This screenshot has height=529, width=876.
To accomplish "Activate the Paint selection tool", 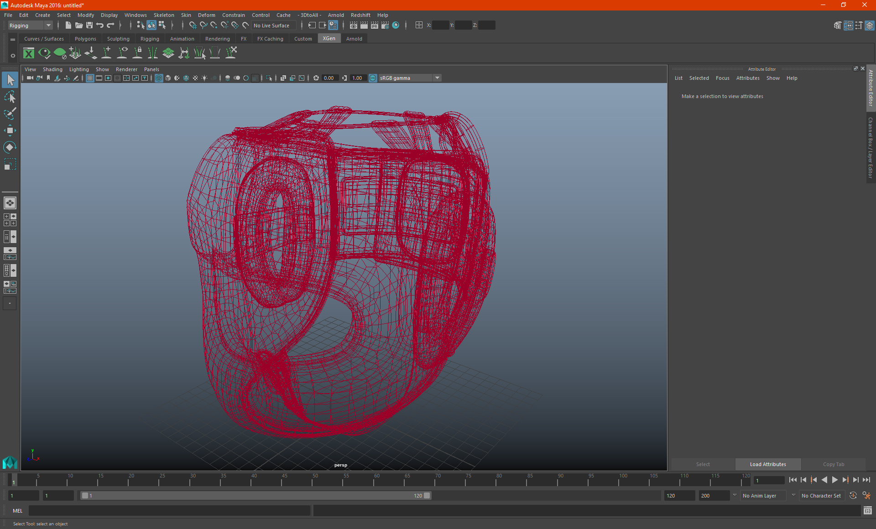I will click(x=10, y=114).
